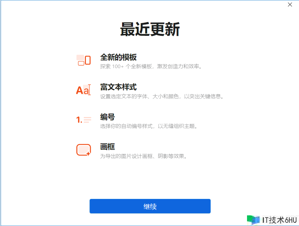Click the 最近更新 dialog title
Image resolution: width=299 pixels, height=226 pixels.
[150, 30]
